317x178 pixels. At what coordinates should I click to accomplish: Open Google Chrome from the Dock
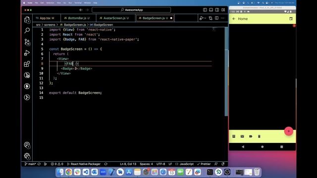pyautogui.click(x=68, y=172)
